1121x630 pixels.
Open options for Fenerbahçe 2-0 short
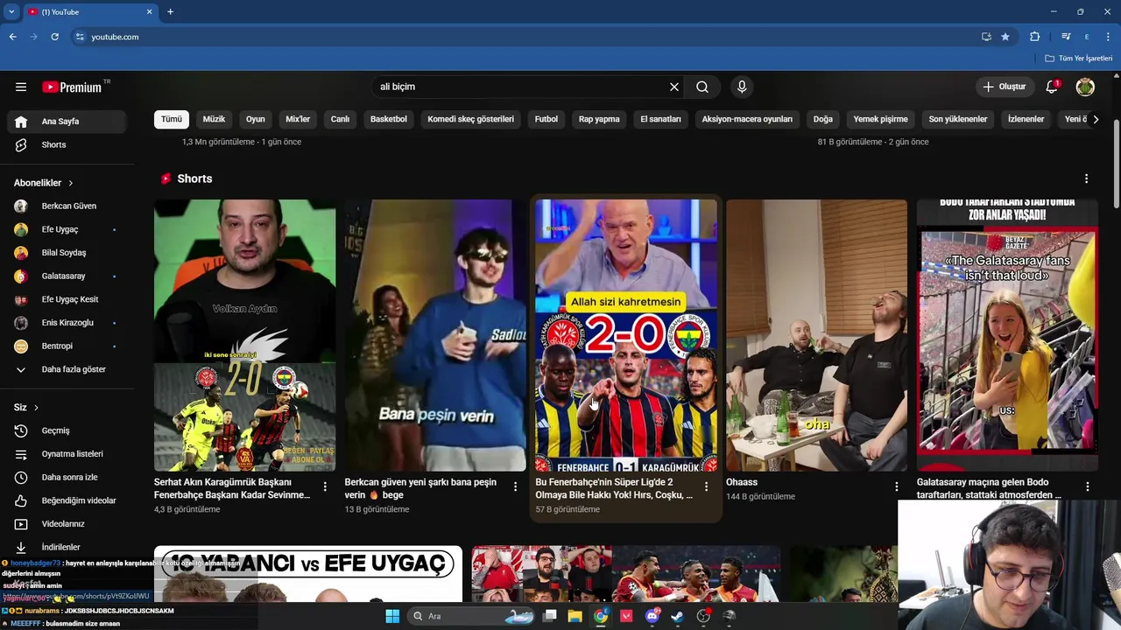click(706, 486)
